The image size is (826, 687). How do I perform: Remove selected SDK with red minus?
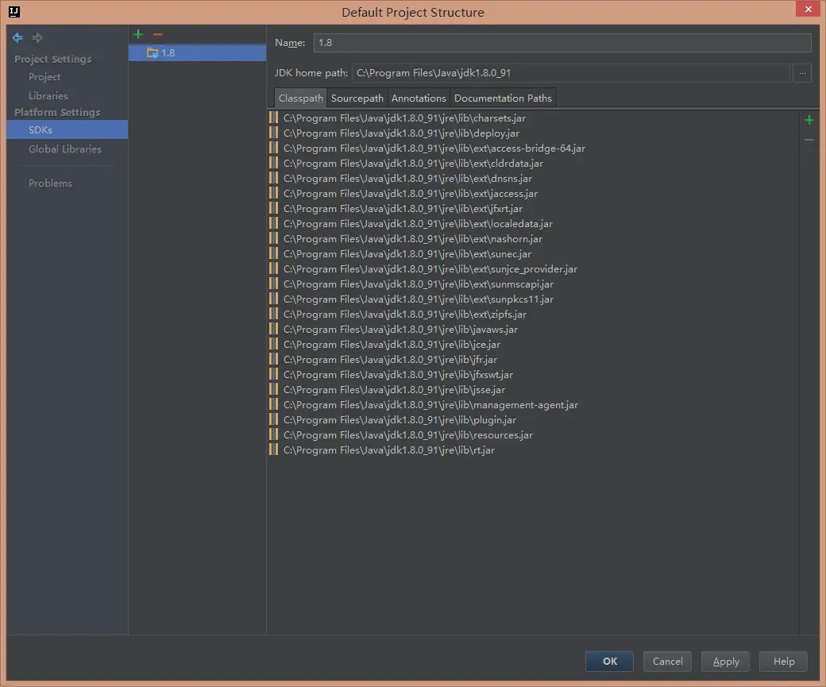tap(158, 34)
